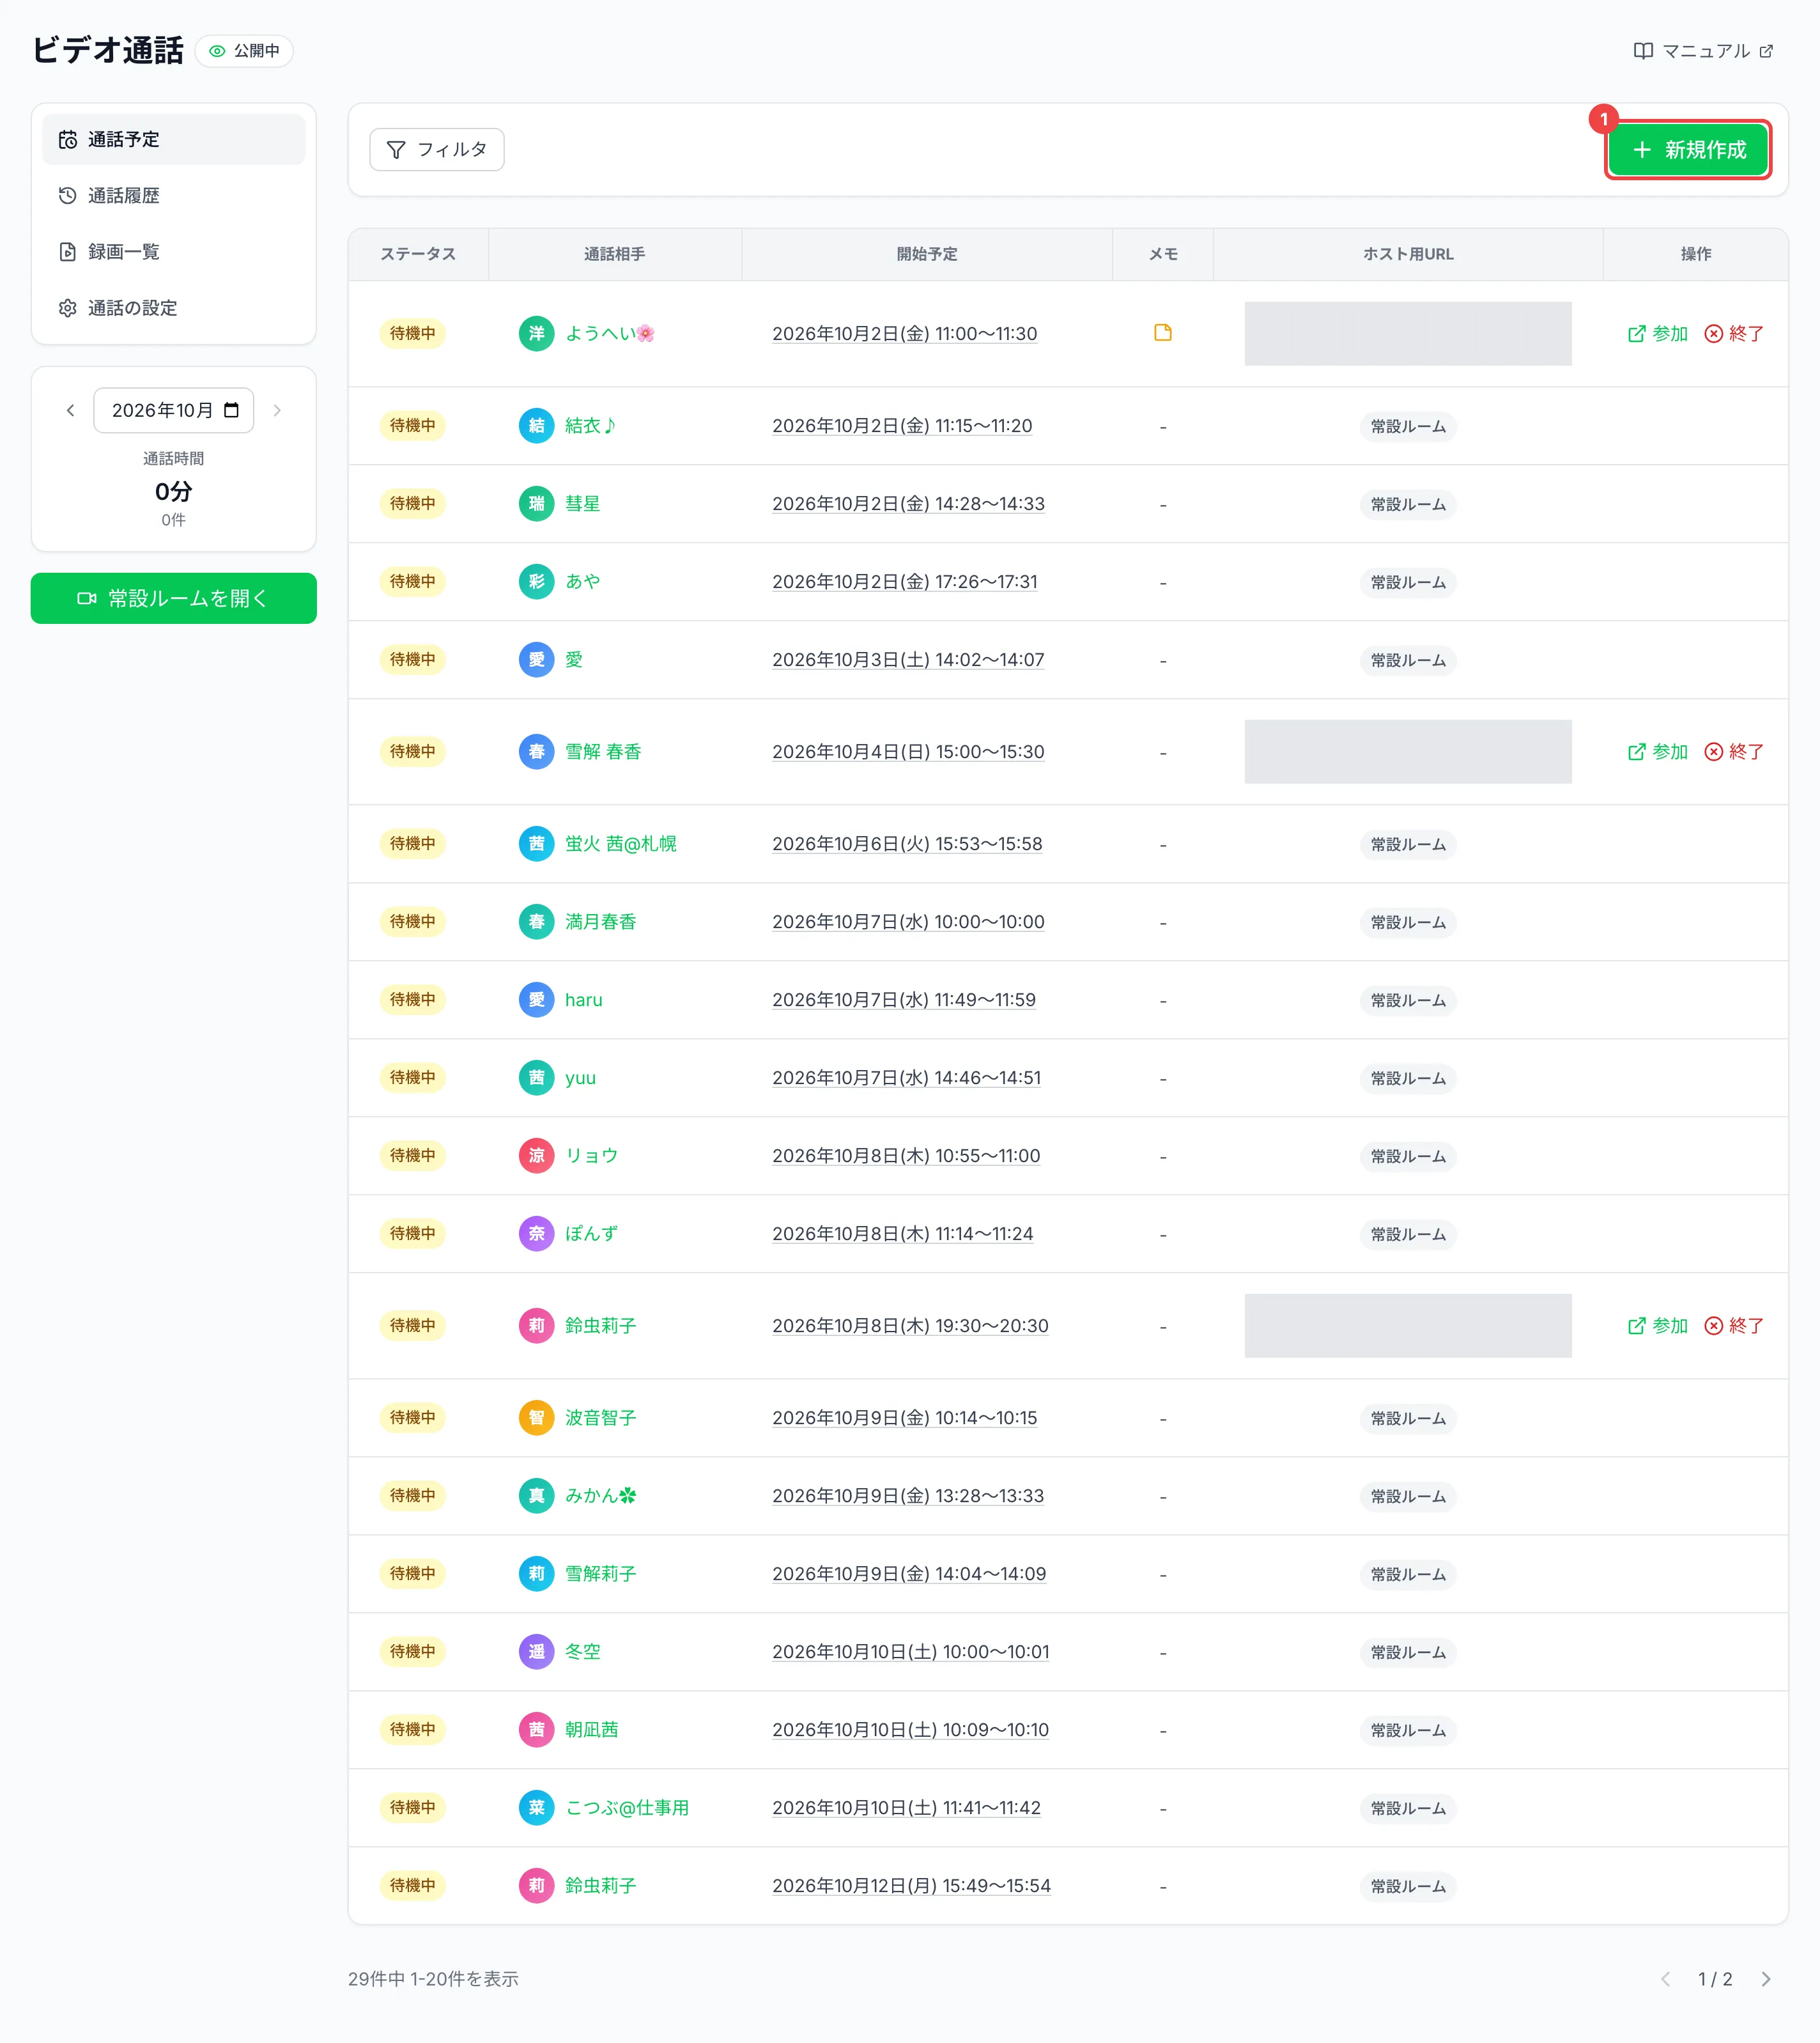Click the 新規作成 button
Viewport: 1820px width, 2043px height.
[x=1688, y=150]
